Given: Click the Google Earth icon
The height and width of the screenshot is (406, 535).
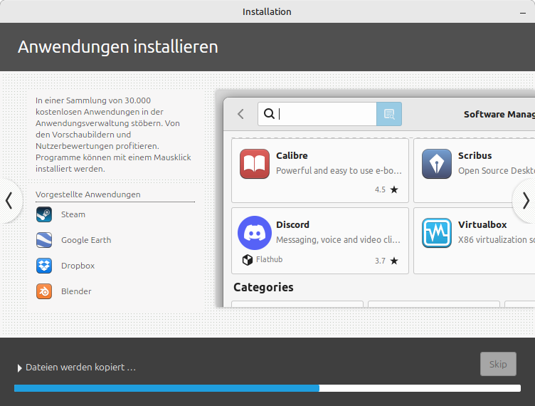Looking at the screenshot, I should (44, 240).
